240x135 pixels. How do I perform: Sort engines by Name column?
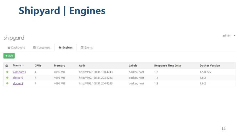[18, 65]
